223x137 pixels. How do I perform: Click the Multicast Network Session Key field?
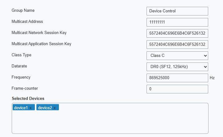177,33
